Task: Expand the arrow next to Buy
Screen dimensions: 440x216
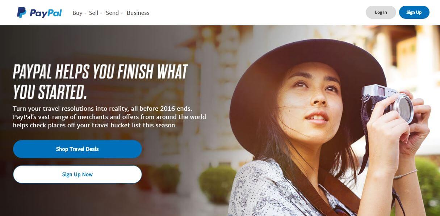Action: coord(85,13)
